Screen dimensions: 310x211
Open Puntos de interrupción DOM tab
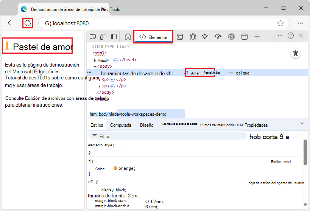pos(221,125)
